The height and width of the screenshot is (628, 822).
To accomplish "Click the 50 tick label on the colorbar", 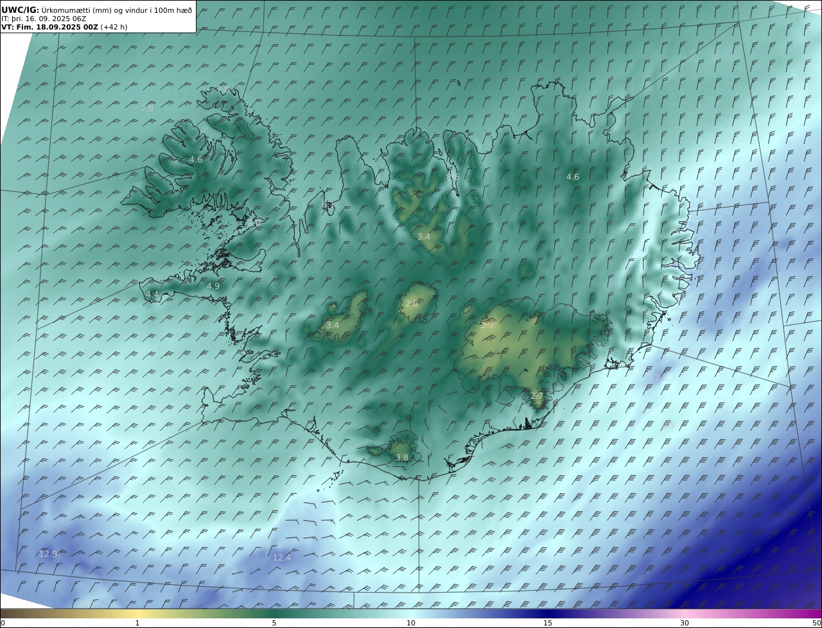I will point(817,623).
